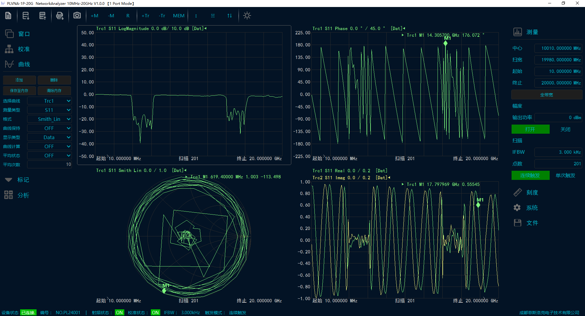Open the 测量类型 S11 dropdown
Screen dimensions: 585x316
pos(49,110)
